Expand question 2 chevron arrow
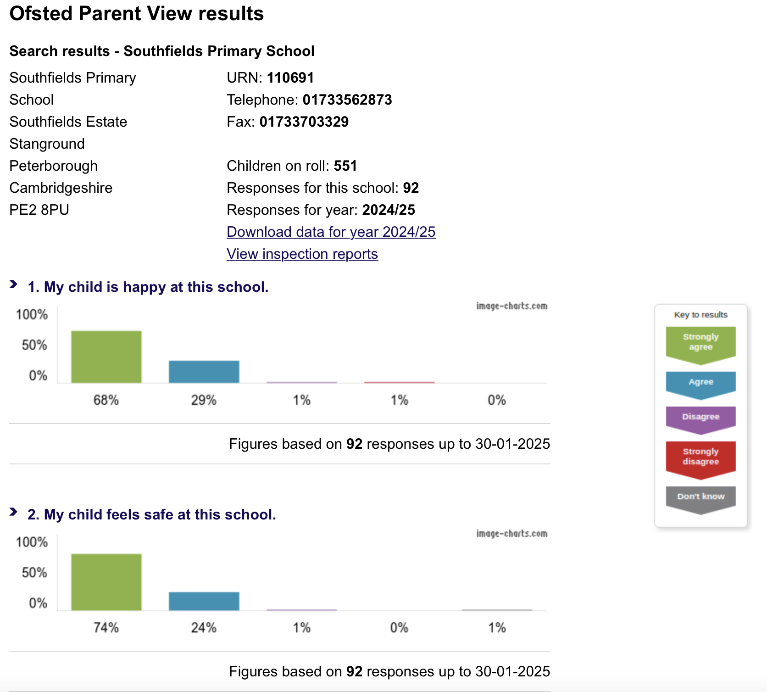Image resolution: width=767 pixels, height=692 pixels. pos(14,512)
